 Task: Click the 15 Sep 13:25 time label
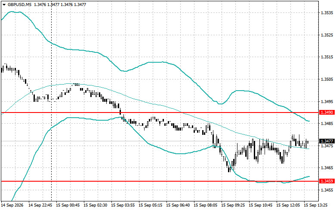(x=316, y=205)
